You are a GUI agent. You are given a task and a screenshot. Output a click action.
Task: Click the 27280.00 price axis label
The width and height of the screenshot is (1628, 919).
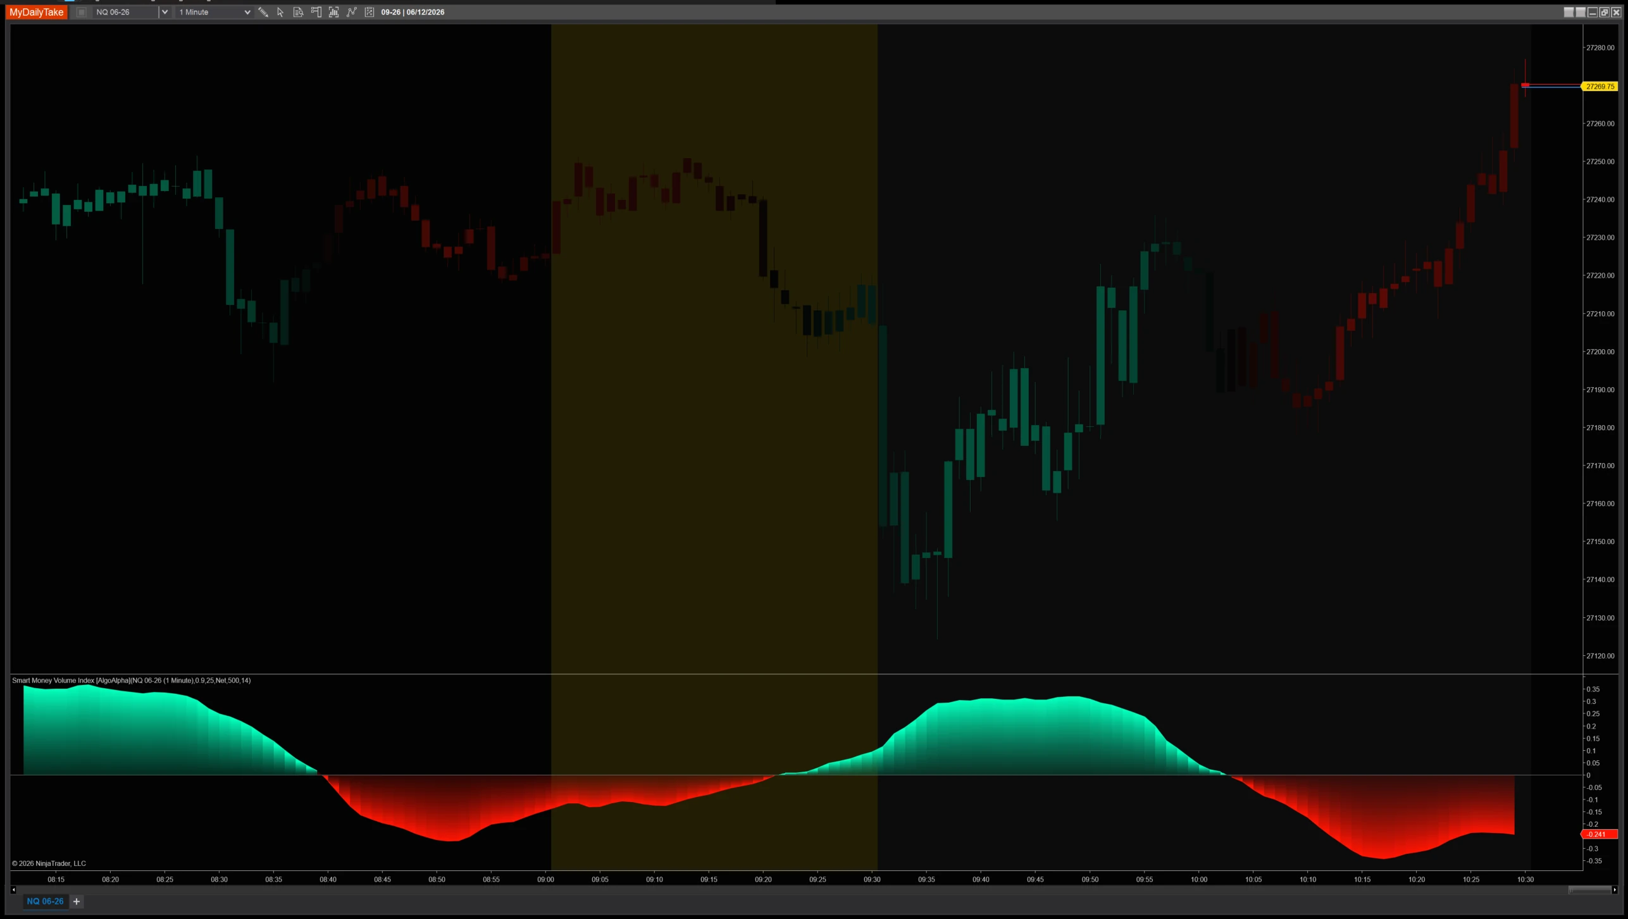1600,47
